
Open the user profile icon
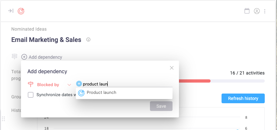257,11
